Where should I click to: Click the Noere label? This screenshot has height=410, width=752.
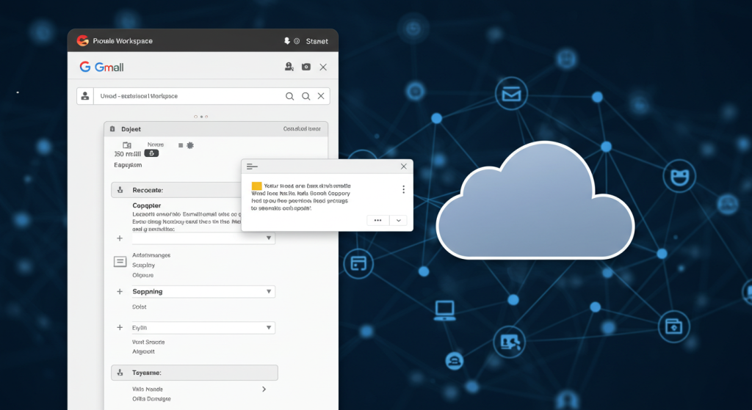(x=156, y=144)
